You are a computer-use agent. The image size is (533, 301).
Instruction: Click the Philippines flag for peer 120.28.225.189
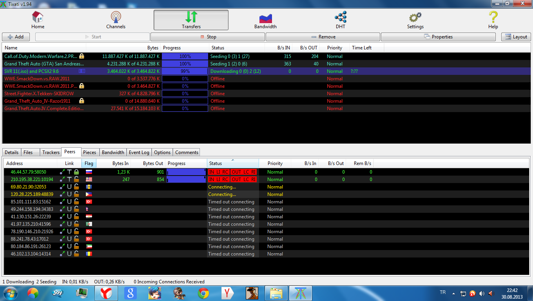pyautogui.click(x=89, y=194)
